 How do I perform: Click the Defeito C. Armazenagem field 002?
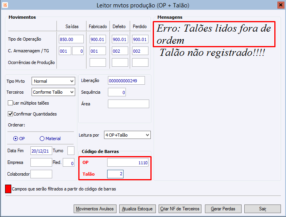point(120,51)
